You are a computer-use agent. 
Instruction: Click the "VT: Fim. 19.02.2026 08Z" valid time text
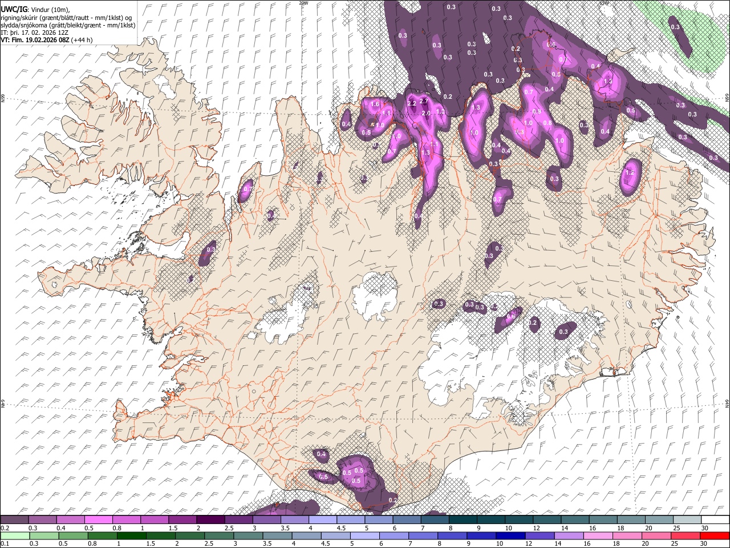35,40
